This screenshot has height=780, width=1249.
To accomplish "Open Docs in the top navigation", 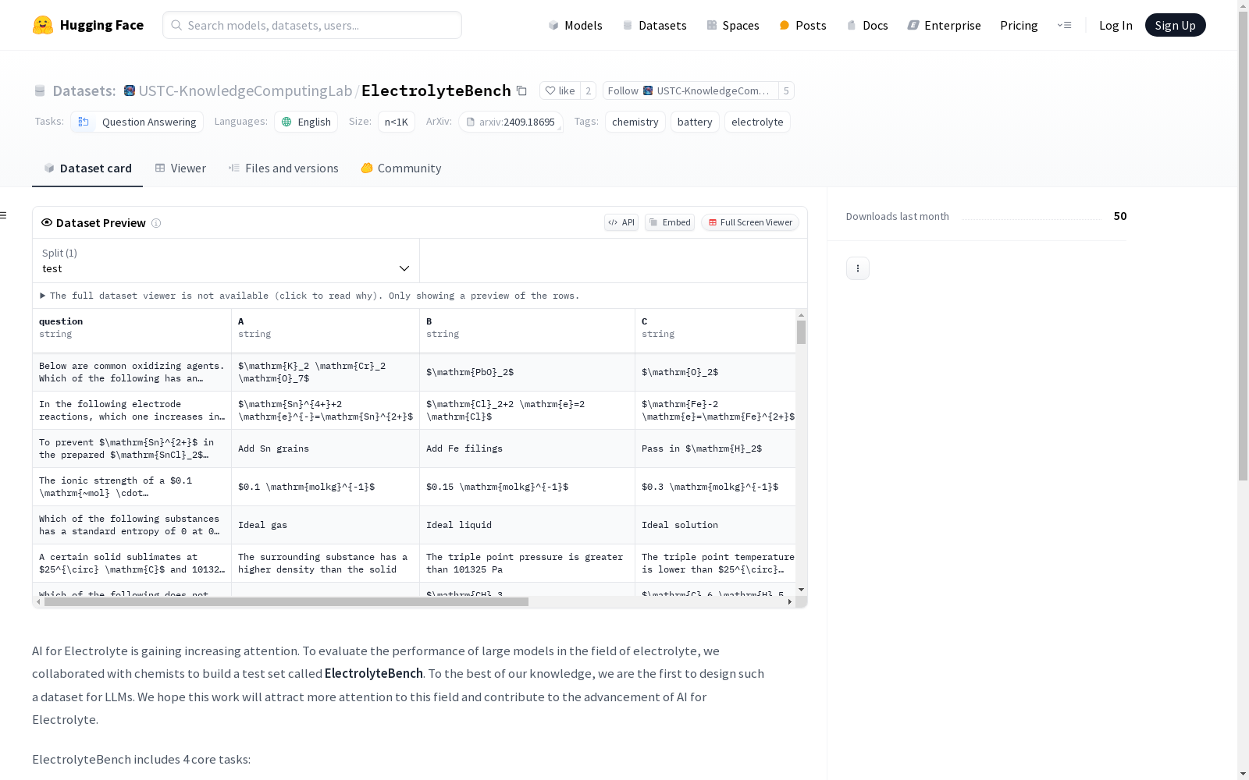I will [867, 25].
